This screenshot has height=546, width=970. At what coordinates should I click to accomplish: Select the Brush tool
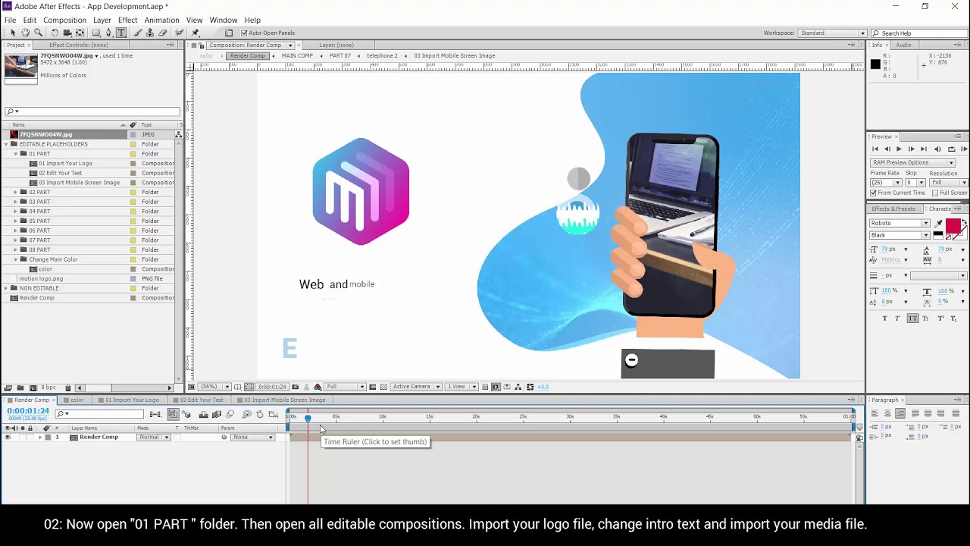[x=138, y=33]
